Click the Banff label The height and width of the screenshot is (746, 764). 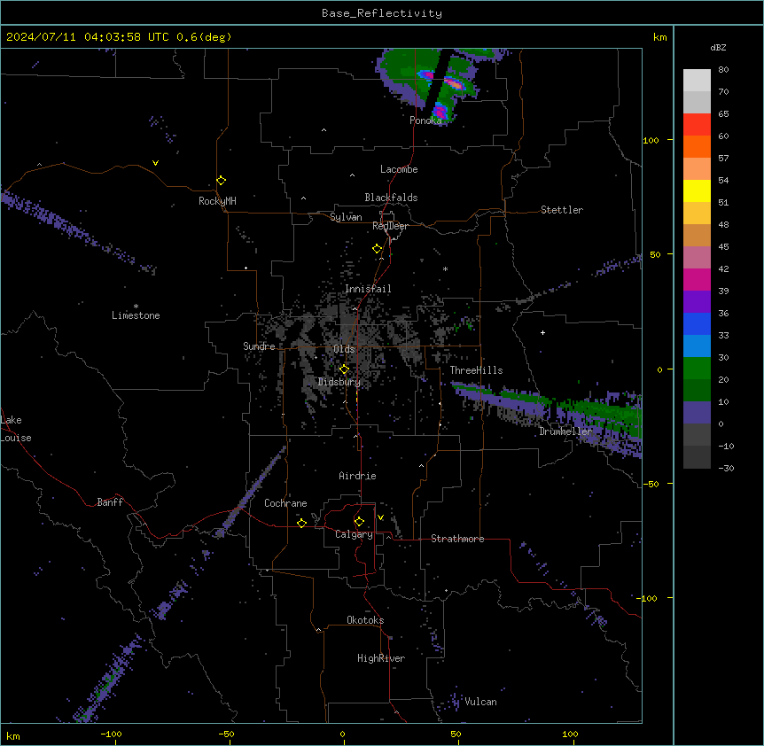[x=110, y=502]
